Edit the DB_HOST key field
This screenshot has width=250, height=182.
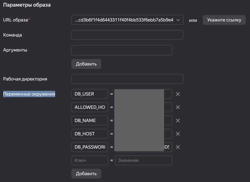point(90,134)
